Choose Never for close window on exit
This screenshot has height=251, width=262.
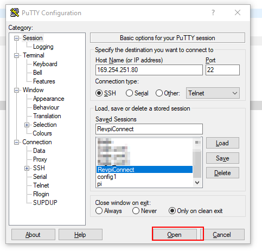click(x=136, y=211)
